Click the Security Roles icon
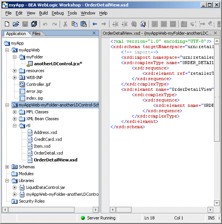This screenshot has width=222, height=224. [x=14, y=201]
